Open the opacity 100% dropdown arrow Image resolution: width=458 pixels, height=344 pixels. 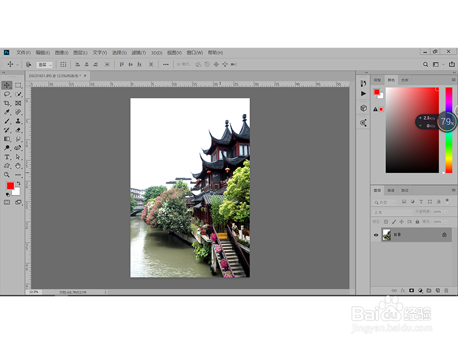(446, 212)
